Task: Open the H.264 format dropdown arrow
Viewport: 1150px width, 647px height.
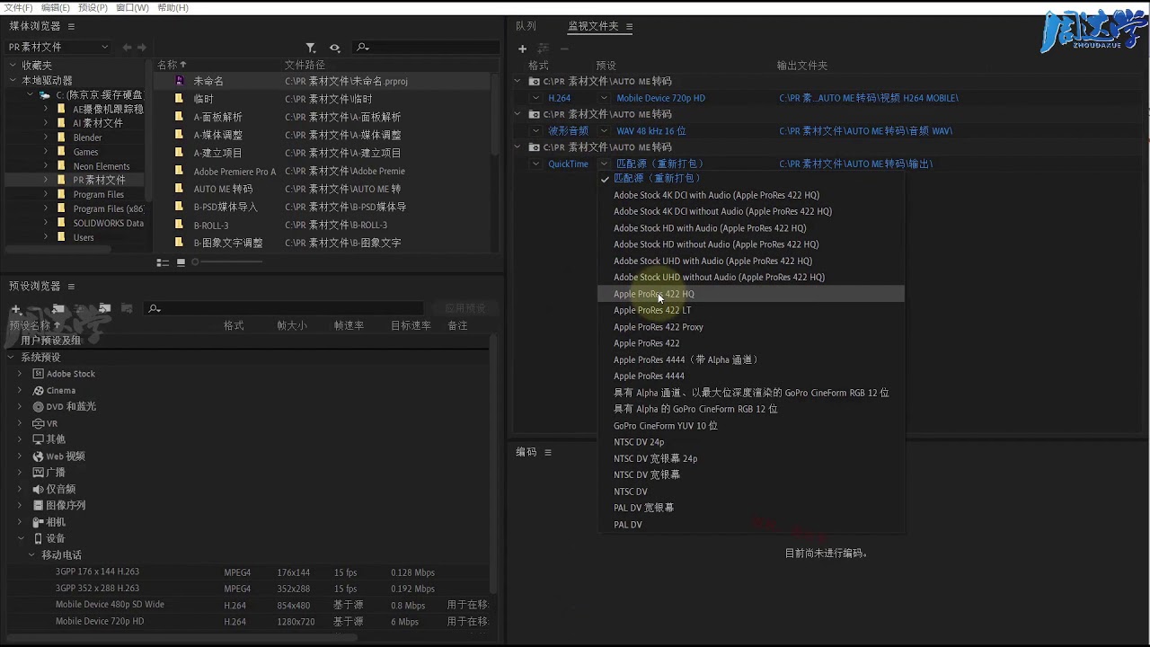Action: [x=536, y=98]
